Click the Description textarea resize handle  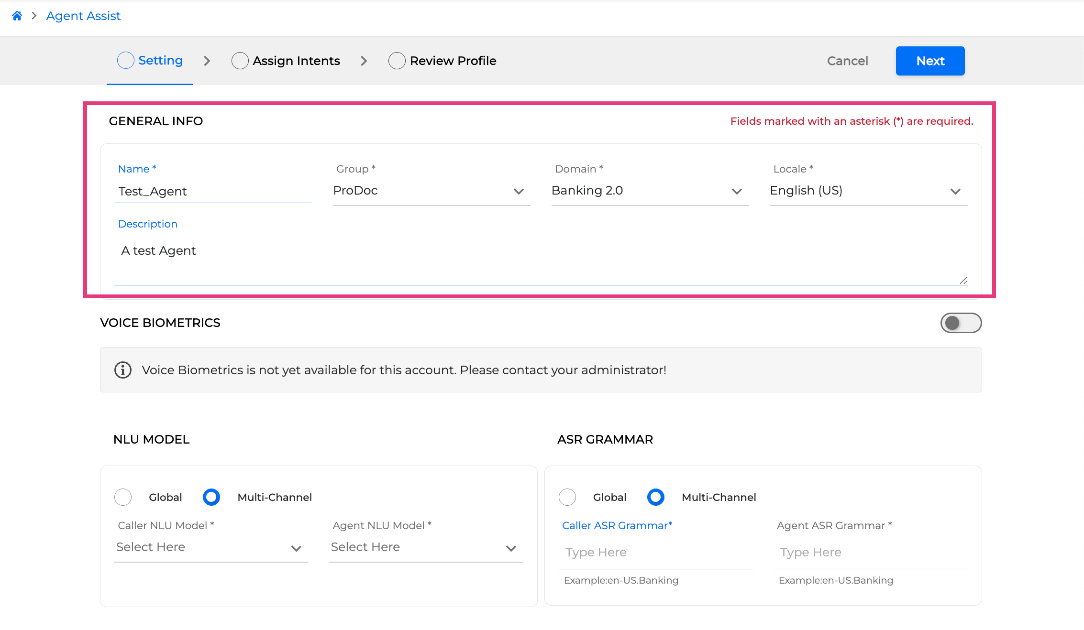tap(963, 281)
